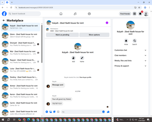The width and height of the screenshot is (152, 122).
Task: Open Carrie conversation in the list
Action: point(20,104)
